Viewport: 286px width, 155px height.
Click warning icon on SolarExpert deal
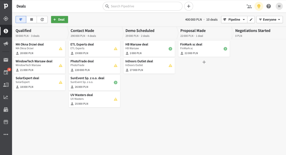[61, 82]
